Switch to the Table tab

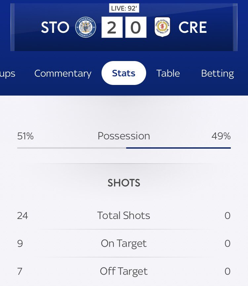click(168, 73)
